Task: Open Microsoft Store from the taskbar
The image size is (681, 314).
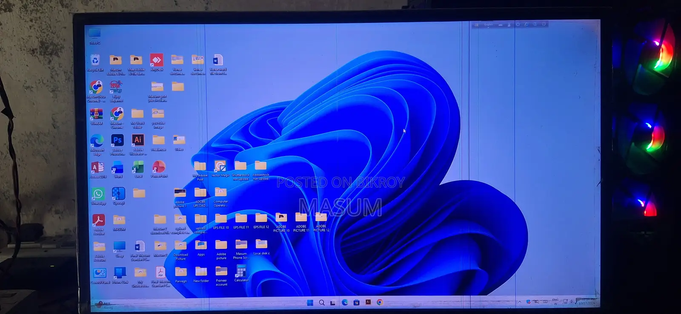Action: click(x=357, y=303)
